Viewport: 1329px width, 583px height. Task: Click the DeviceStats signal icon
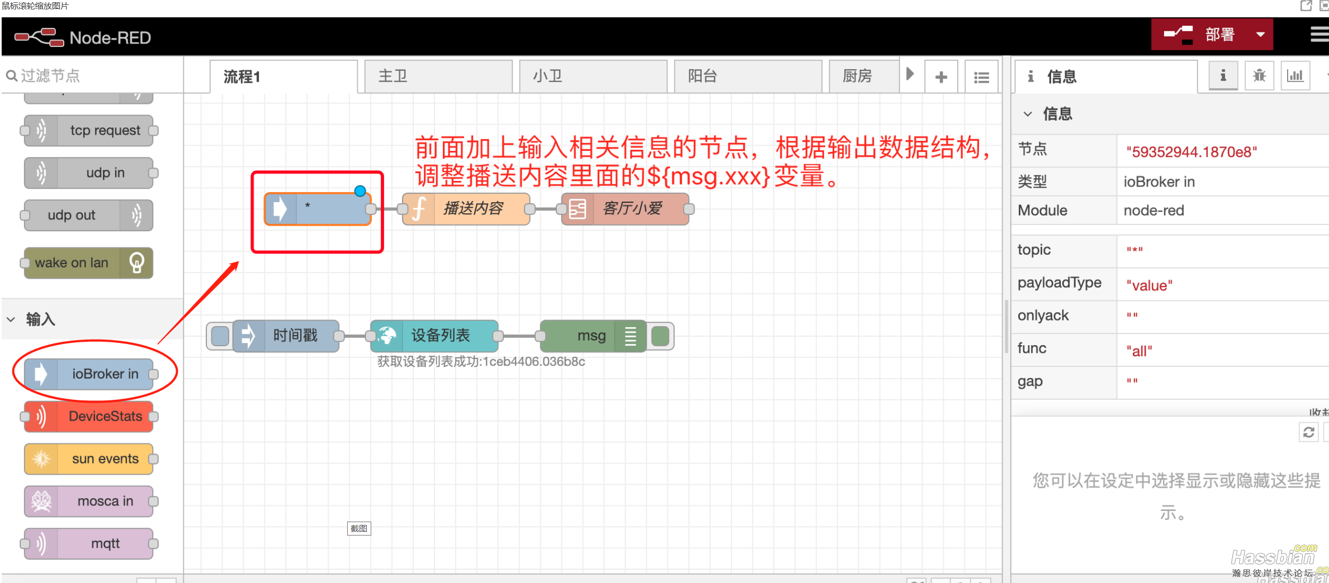click(x=41, y=417)
